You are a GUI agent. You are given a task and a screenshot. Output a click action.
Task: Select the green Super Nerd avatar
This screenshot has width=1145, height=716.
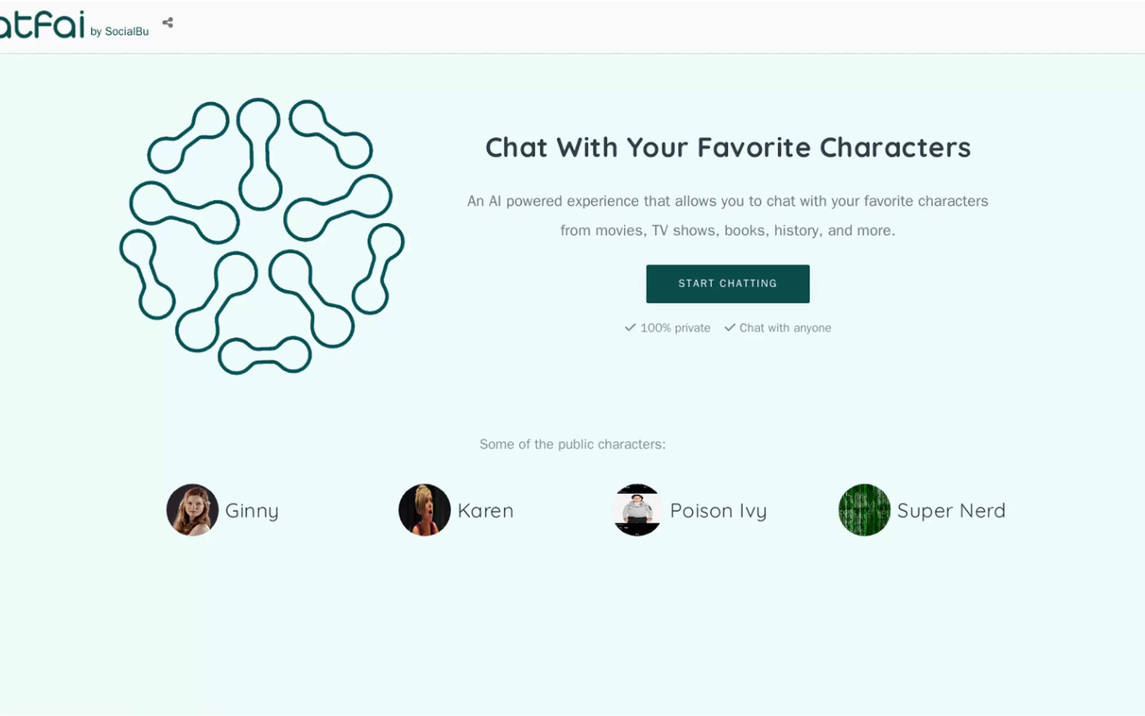pos(864,509)
